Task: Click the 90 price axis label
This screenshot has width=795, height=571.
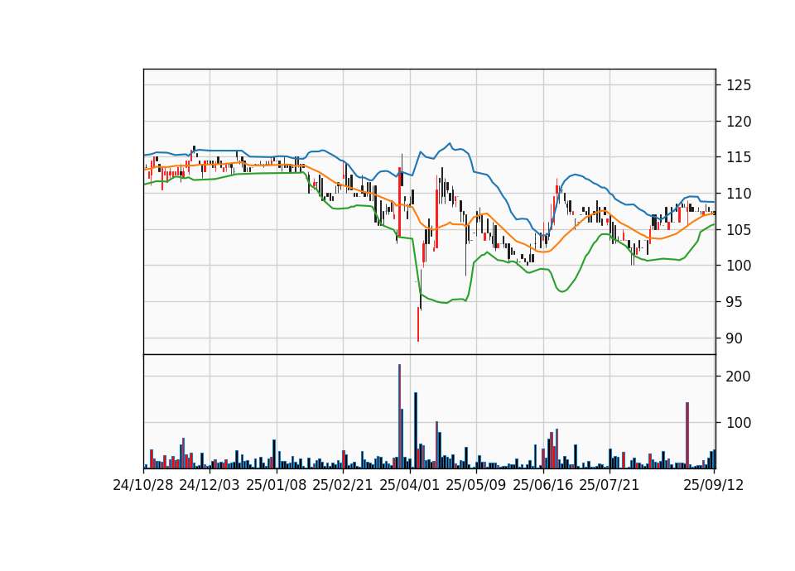Action: click(735, 338)
